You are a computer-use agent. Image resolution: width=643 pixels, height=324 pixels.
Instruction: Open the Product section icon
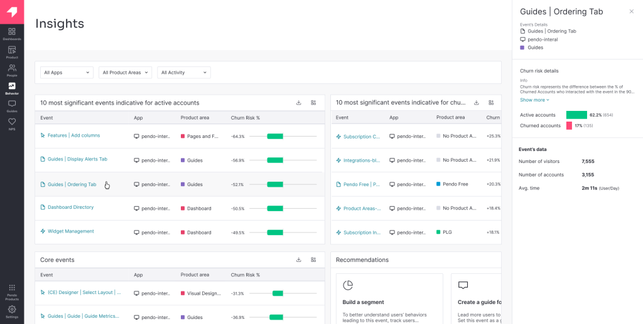coord(12,51)
